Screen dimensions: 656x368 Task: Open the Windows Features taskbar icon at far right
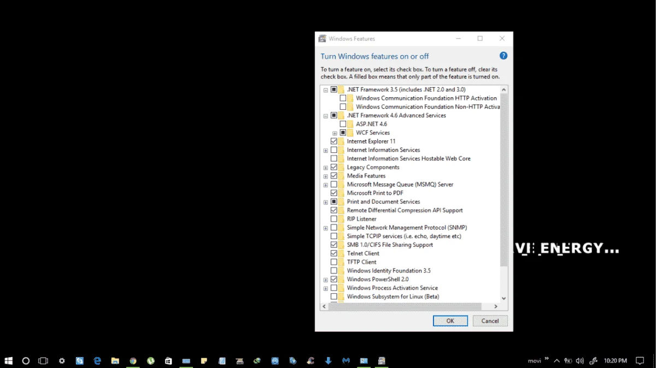[382, 361]
